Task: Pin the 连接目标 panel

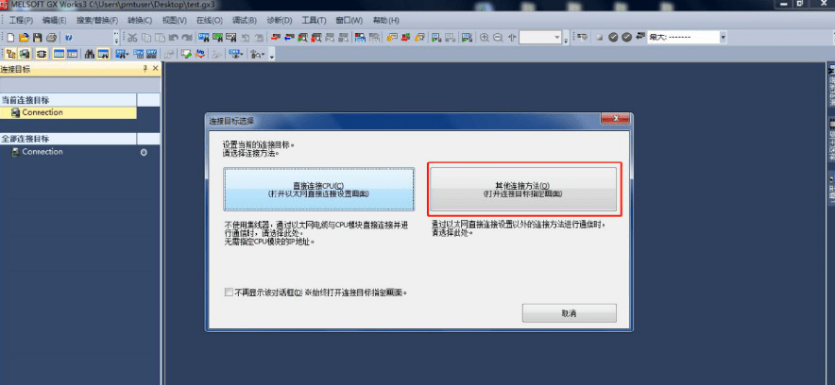Action: 145,69
